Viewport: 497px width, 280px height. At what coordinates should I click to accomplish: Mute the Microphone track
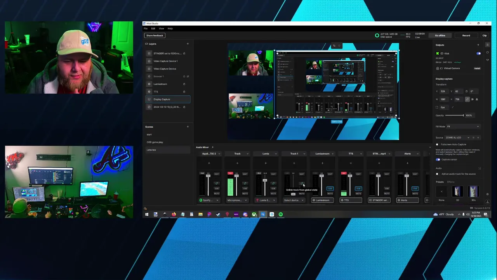[245, 193]
